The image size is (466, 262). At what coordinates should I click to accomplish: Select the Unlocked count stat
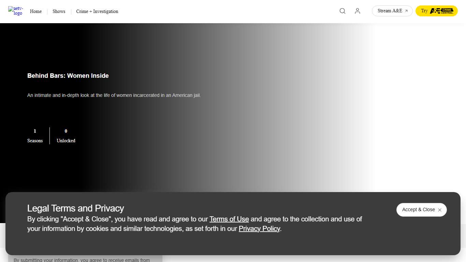click(66, 136)
